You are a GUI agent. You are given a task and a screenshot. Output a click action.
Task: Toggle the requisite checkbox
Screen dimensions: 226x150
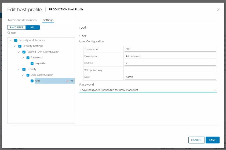point(32,63)
